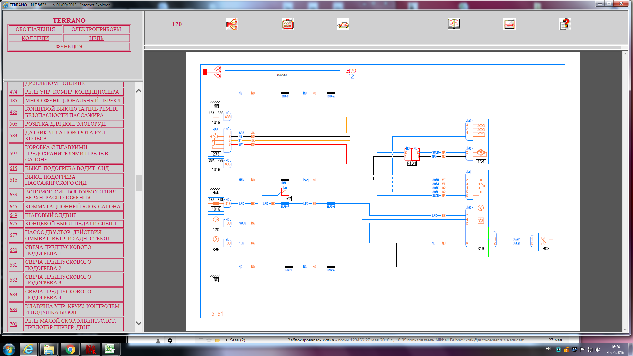
Task: Open component code 700 link
Action: tap(14, 324)
